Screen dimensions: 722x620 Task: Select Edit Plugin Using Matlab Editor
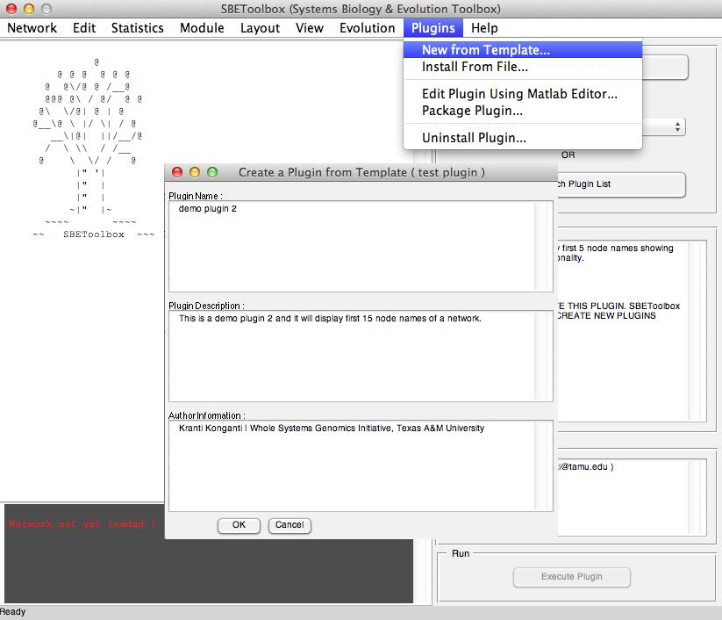(523, 94)
